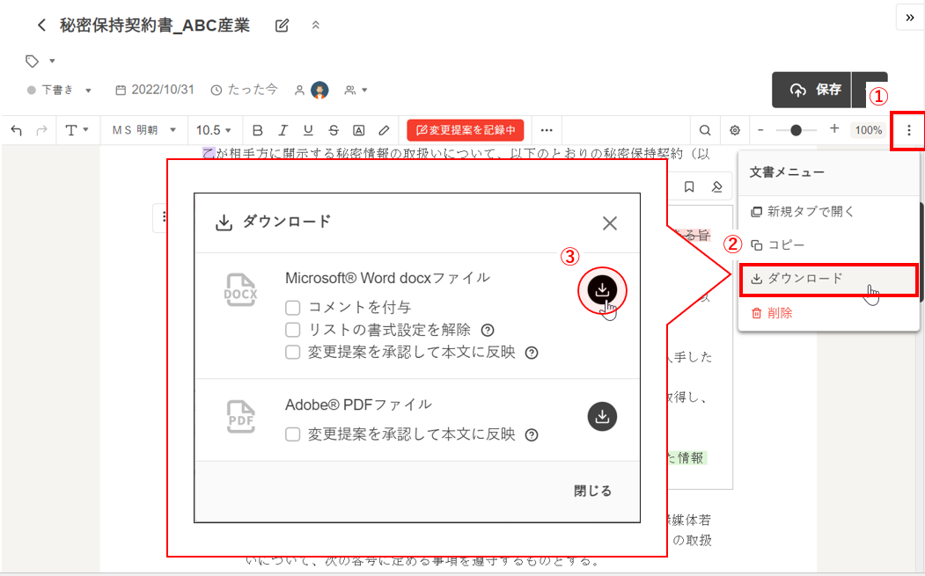Viewport: 925px width, 576px height.
Task: Open the 下書き status dropdown
Action: (60, 90)
